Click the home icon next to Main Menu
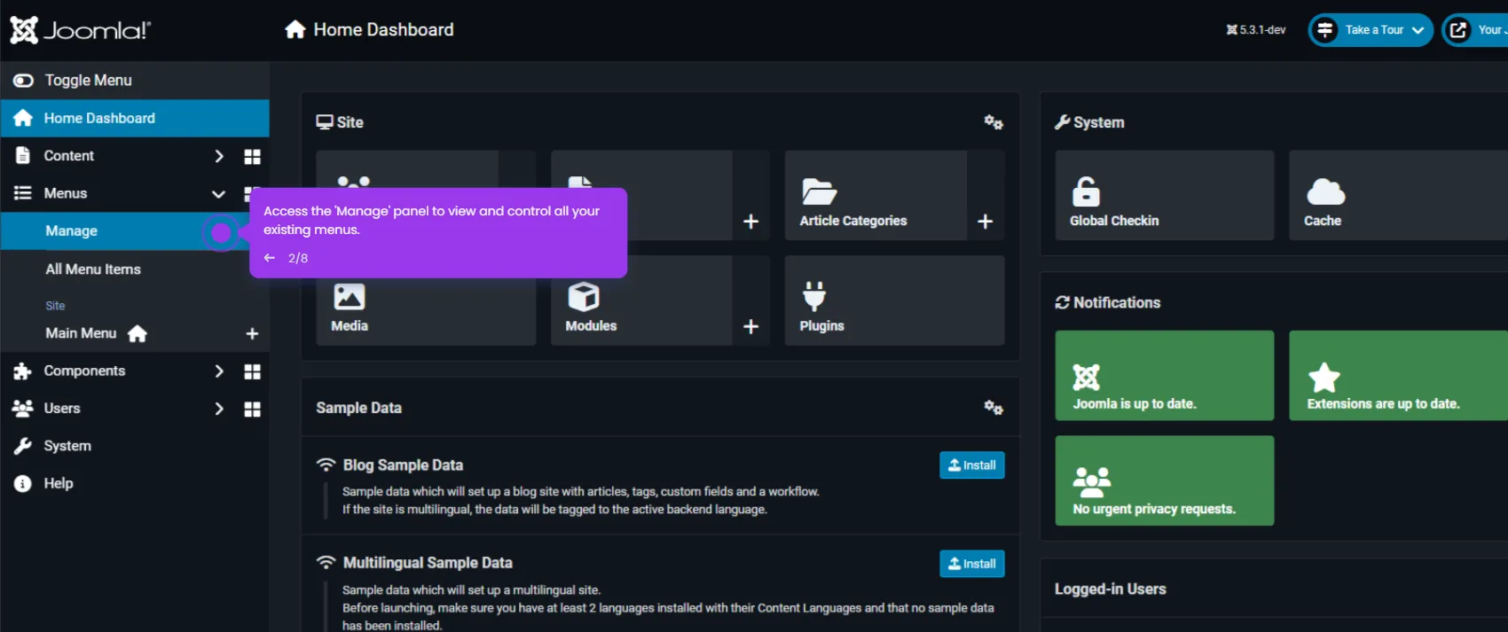The image size is (1508, 632). click(x=137, y=334)
